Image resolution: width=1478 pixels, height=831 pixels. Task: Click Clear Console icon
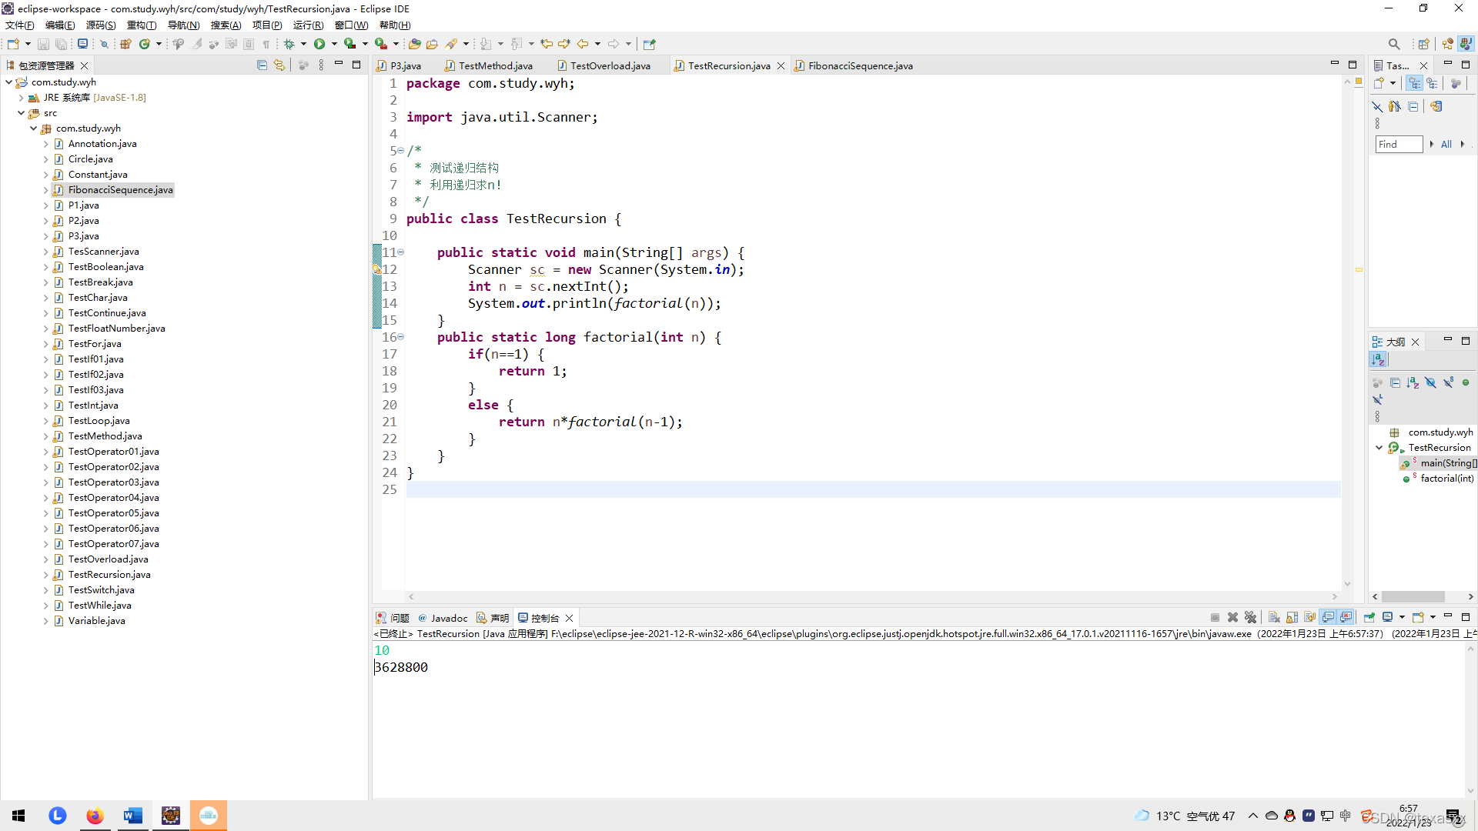point(1274,617)
